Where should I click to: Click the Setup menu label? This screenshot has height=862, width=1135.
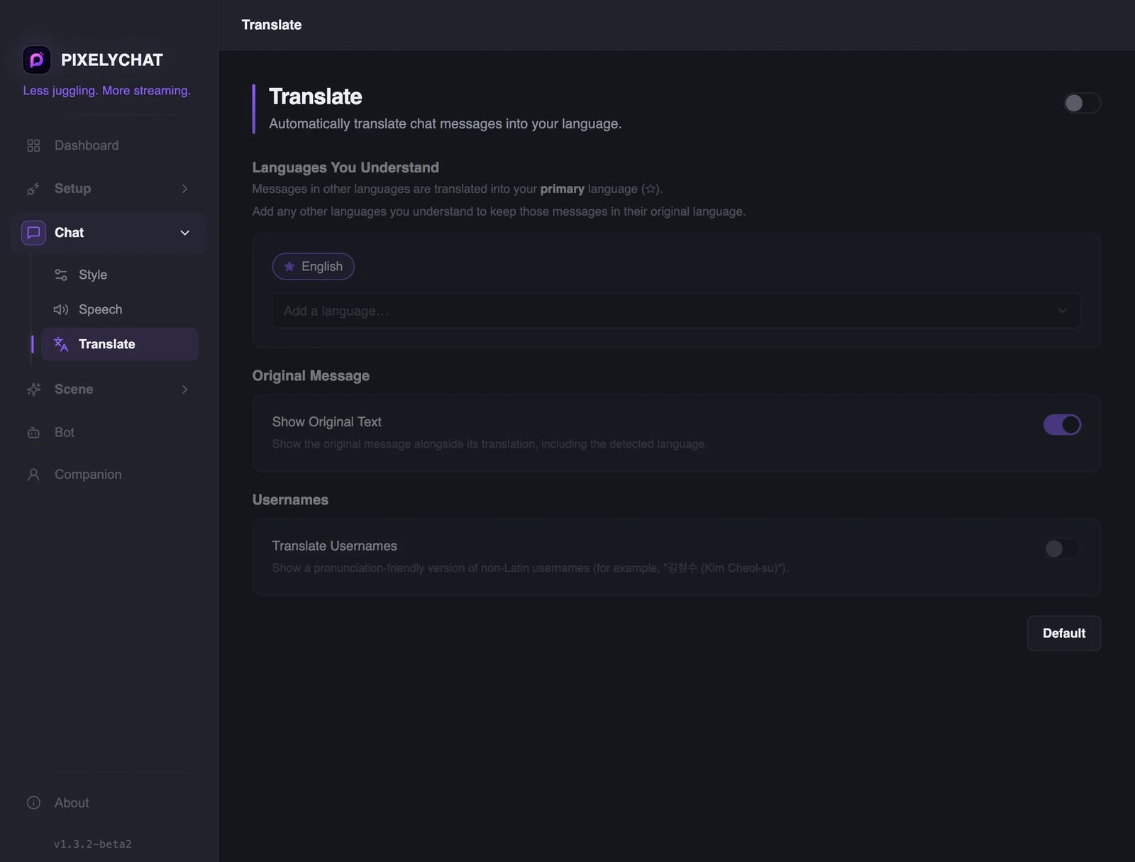click(x=73, y=189)
